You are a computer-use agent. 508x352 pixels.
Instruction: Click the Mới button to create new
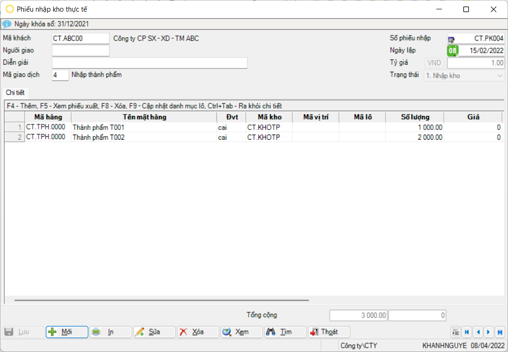point(67,332)
